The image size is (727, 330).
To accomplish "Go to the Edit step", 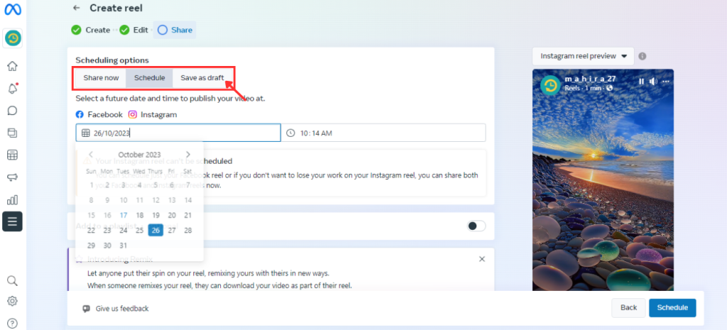I will (133, 30).
